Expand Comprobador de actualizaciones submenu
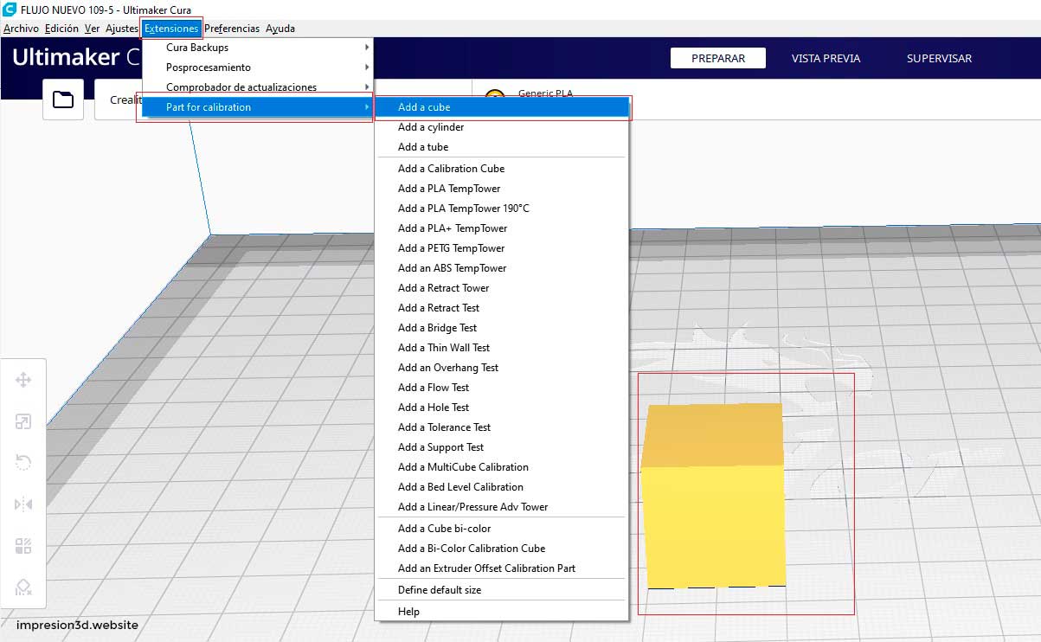The width and height of the screenshot is (1041, 642). click(x=257, y=87)
